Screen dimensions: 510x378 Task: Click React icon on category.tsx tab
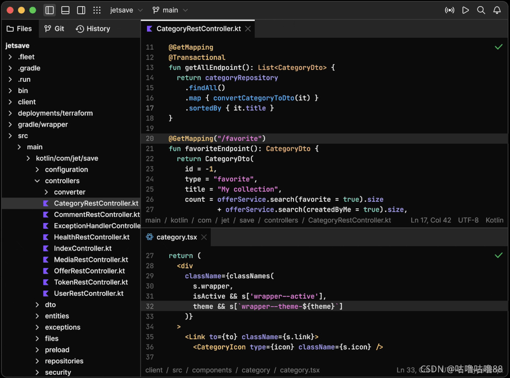point(150,237)
